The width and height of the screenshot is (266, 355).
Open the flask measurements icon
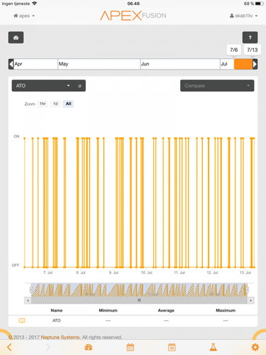(x=214, y=347)
